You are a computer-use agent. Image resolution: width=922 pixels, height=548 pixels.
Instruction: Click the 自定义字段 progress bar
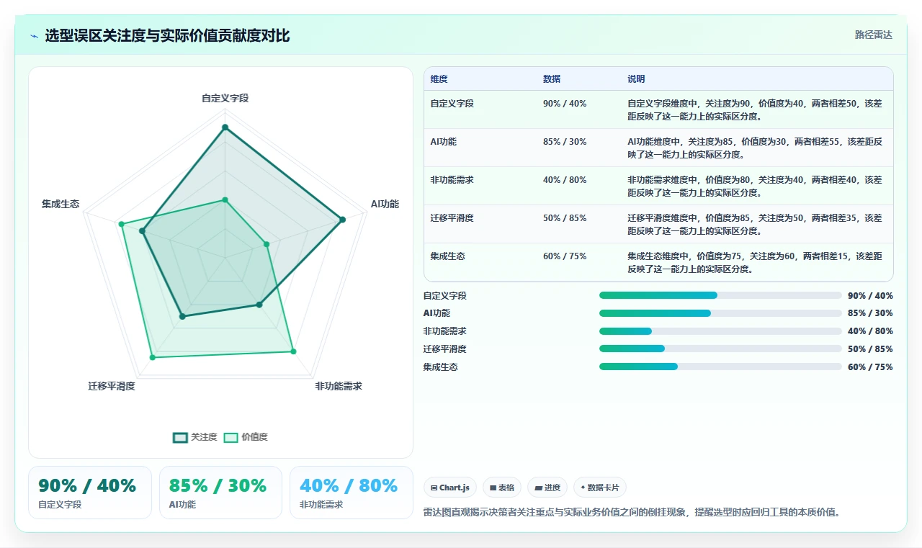720,295
